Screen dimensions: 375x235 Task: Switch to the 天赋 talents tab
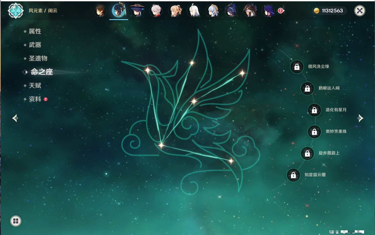point(35,85)
